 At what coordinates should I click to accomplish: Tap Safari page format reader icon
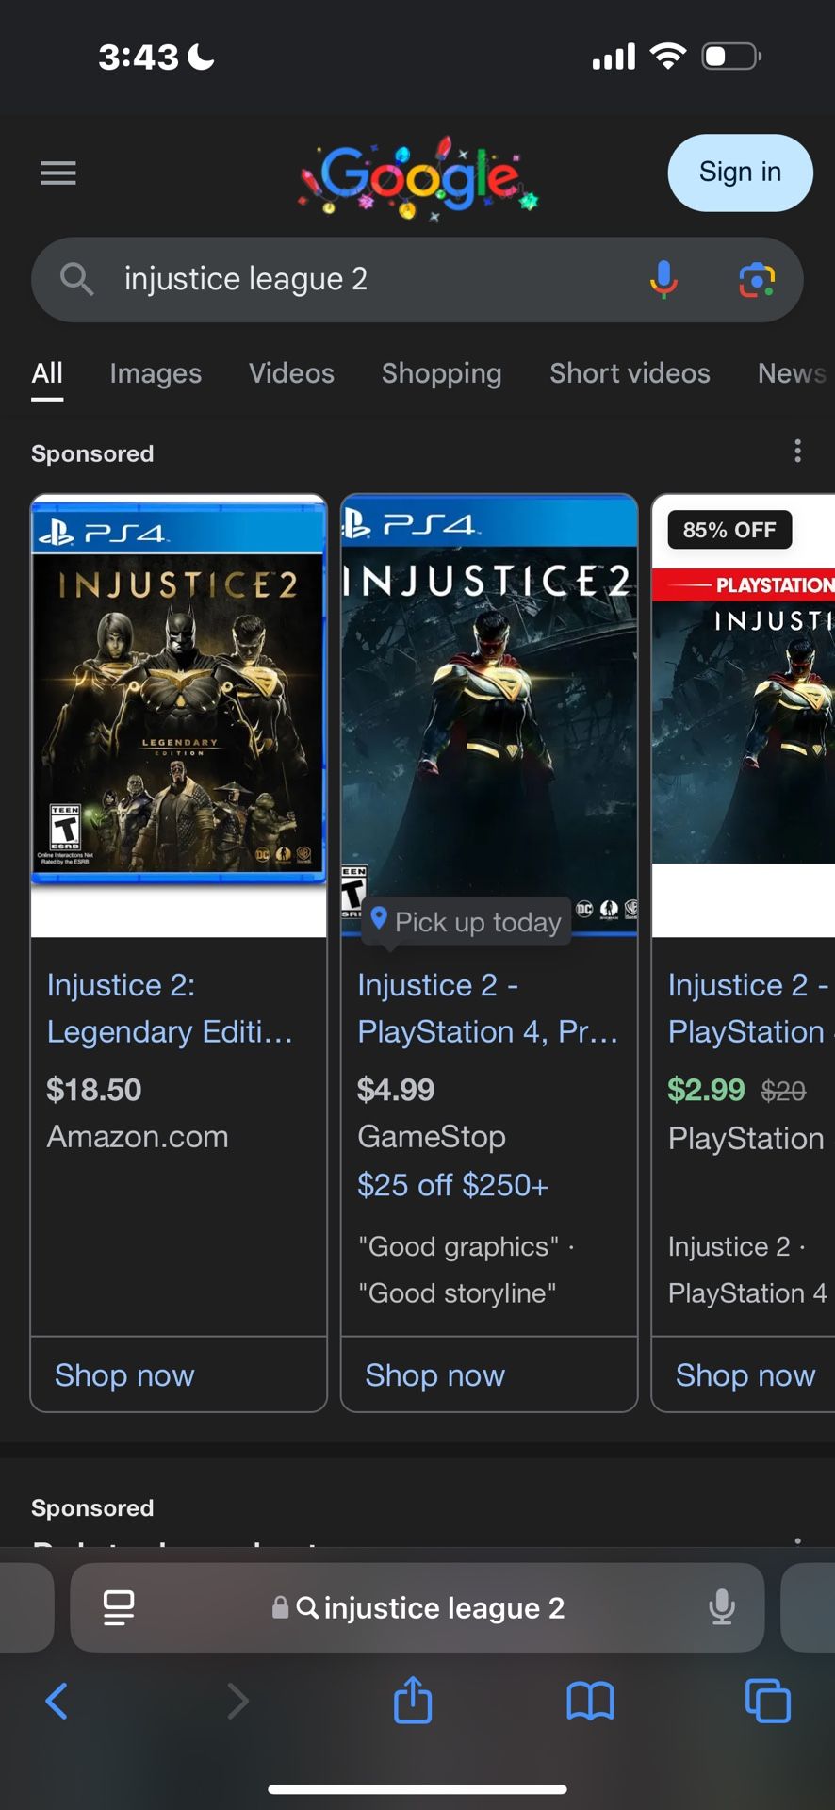(x=119, y=1607)
